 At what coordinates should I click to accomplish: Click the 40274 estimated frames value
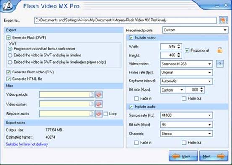pos(50,137)
